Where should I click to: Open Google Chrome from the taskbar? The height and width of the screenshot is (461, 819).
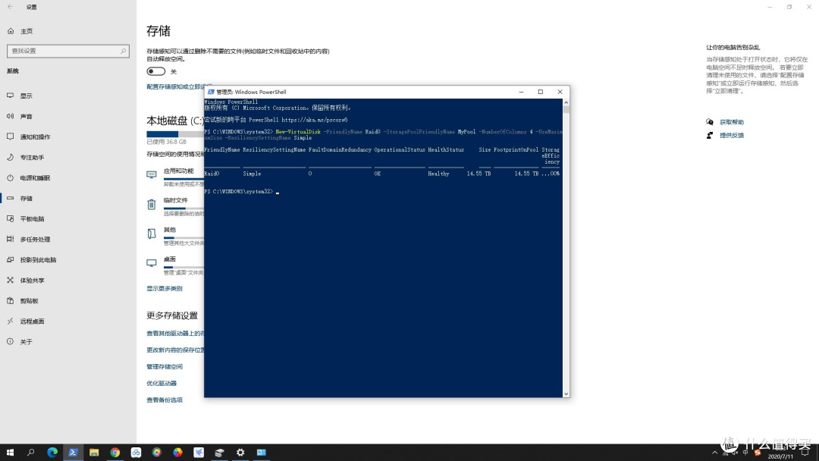click(x=114, y=452)
